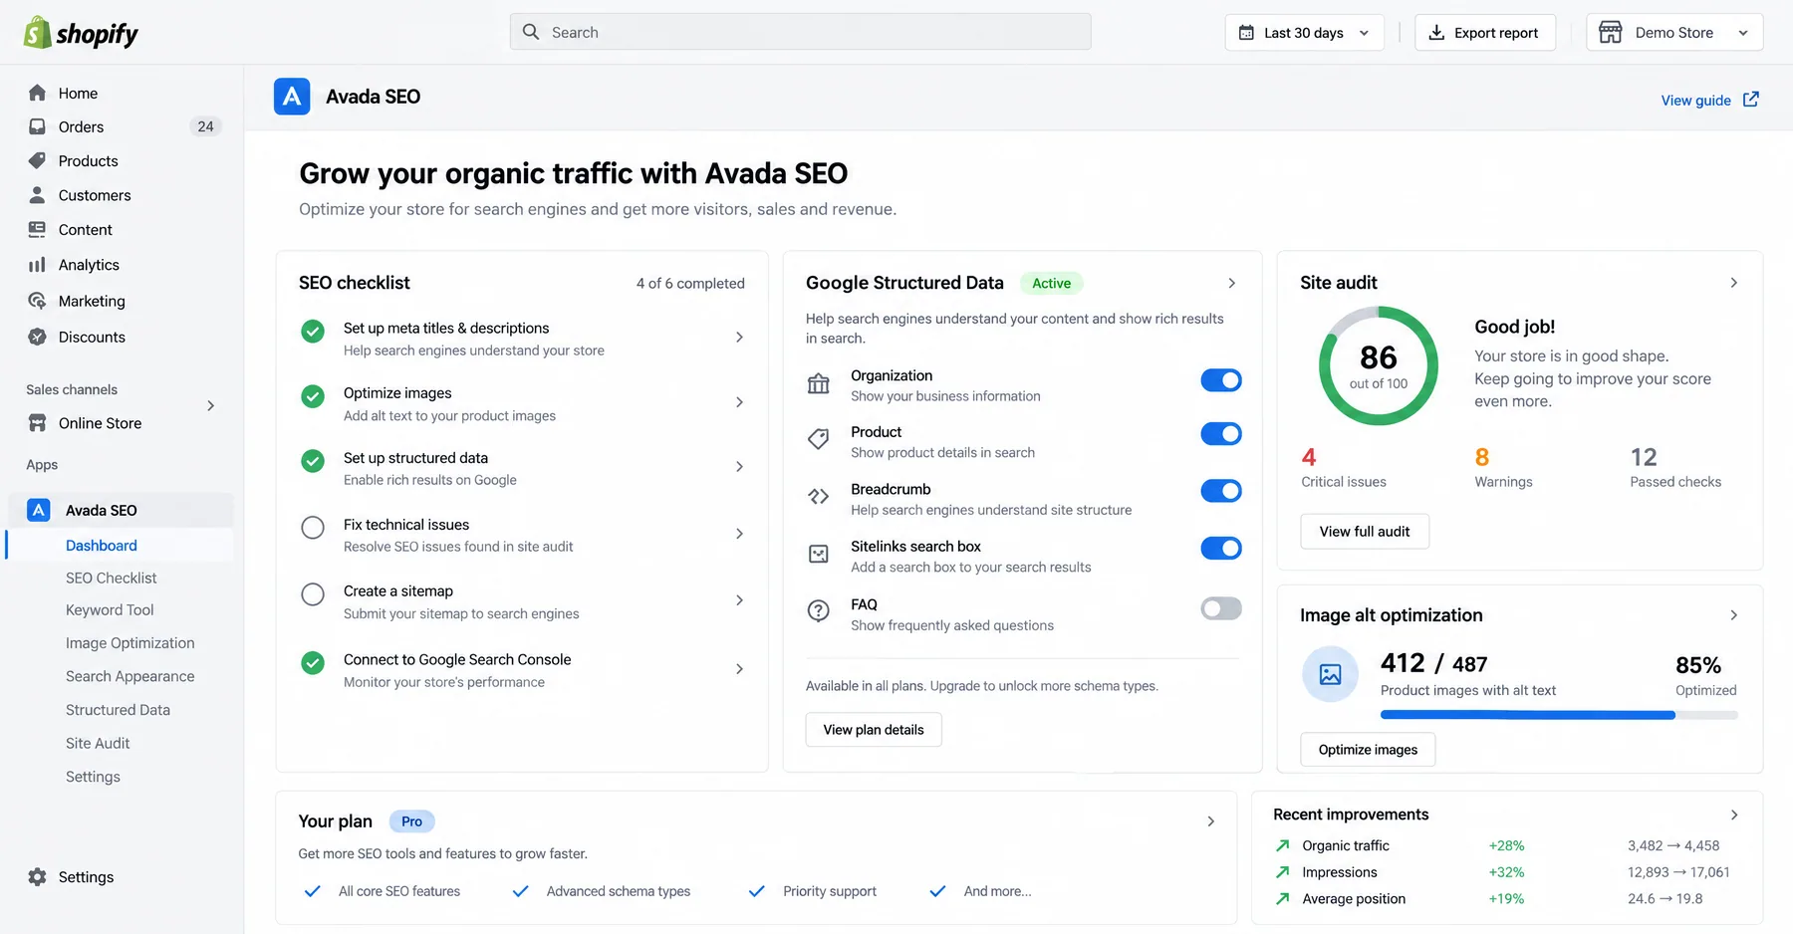Expand the Your plan card arrow

pyautogui.click(x=1211, y=821)
